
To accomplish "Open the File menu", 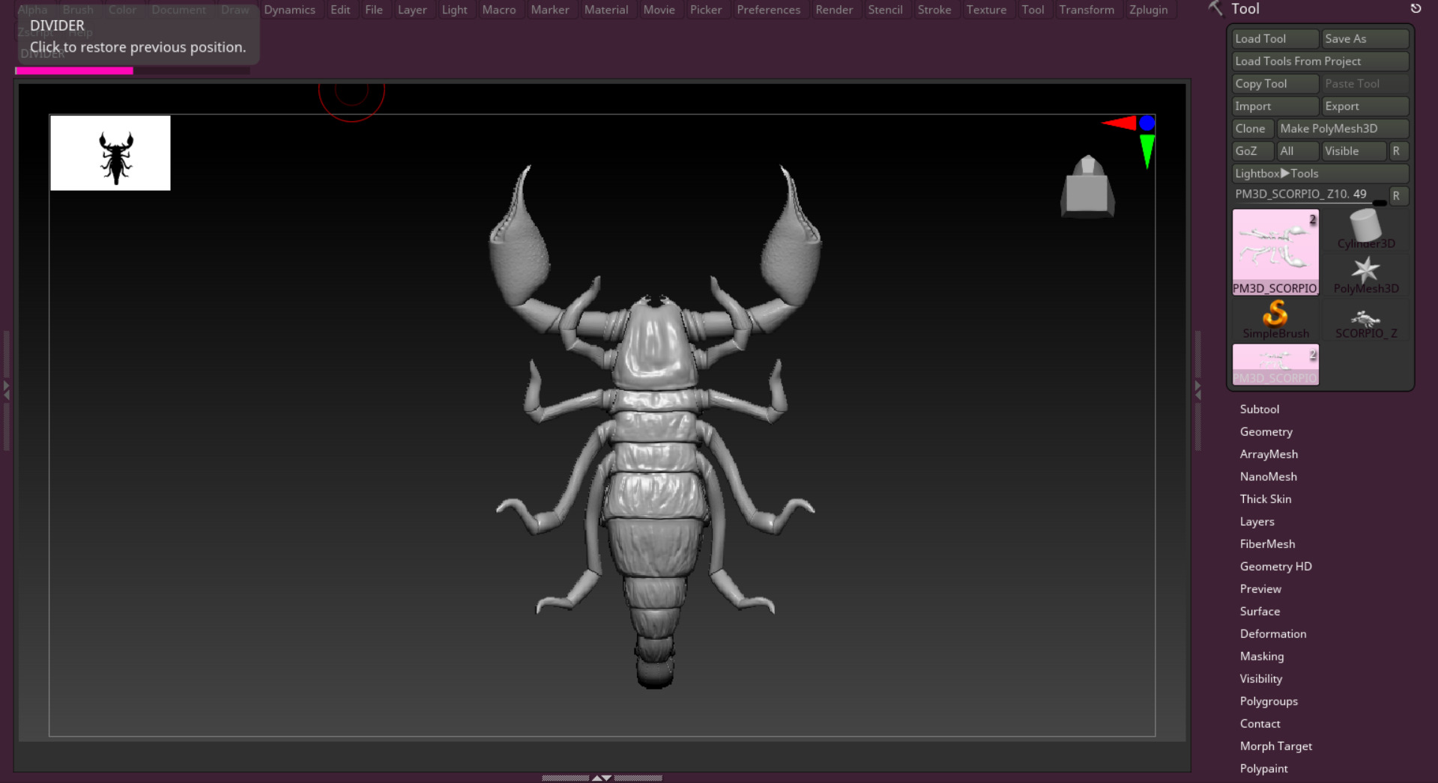I will [374, 10].
